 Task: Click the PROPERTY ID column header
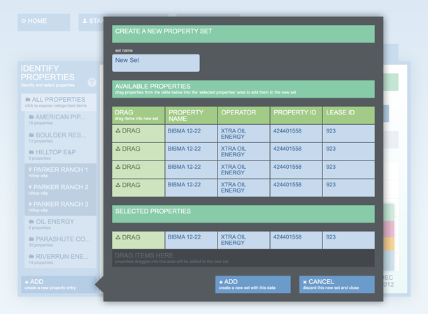pos(296,115)
